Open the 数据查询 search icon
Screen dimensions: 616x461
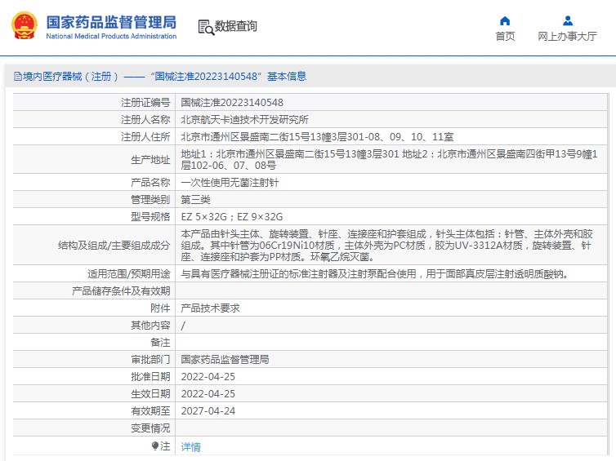(206, 27)
